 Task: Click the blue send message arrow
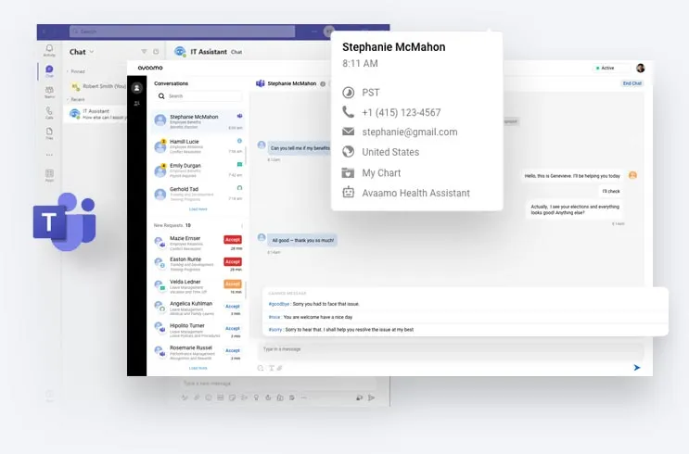click(637, 368)
